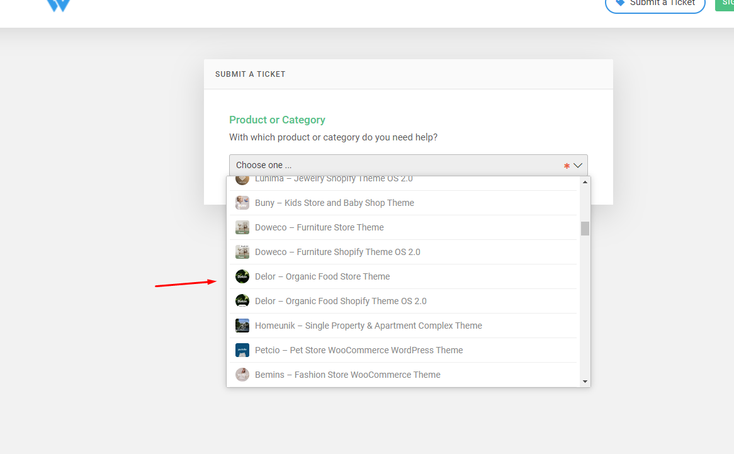Viewport: 734px width, 454px height.
Task: Click the green button beside Submit a Ticket
Action: tap(725, 4)
